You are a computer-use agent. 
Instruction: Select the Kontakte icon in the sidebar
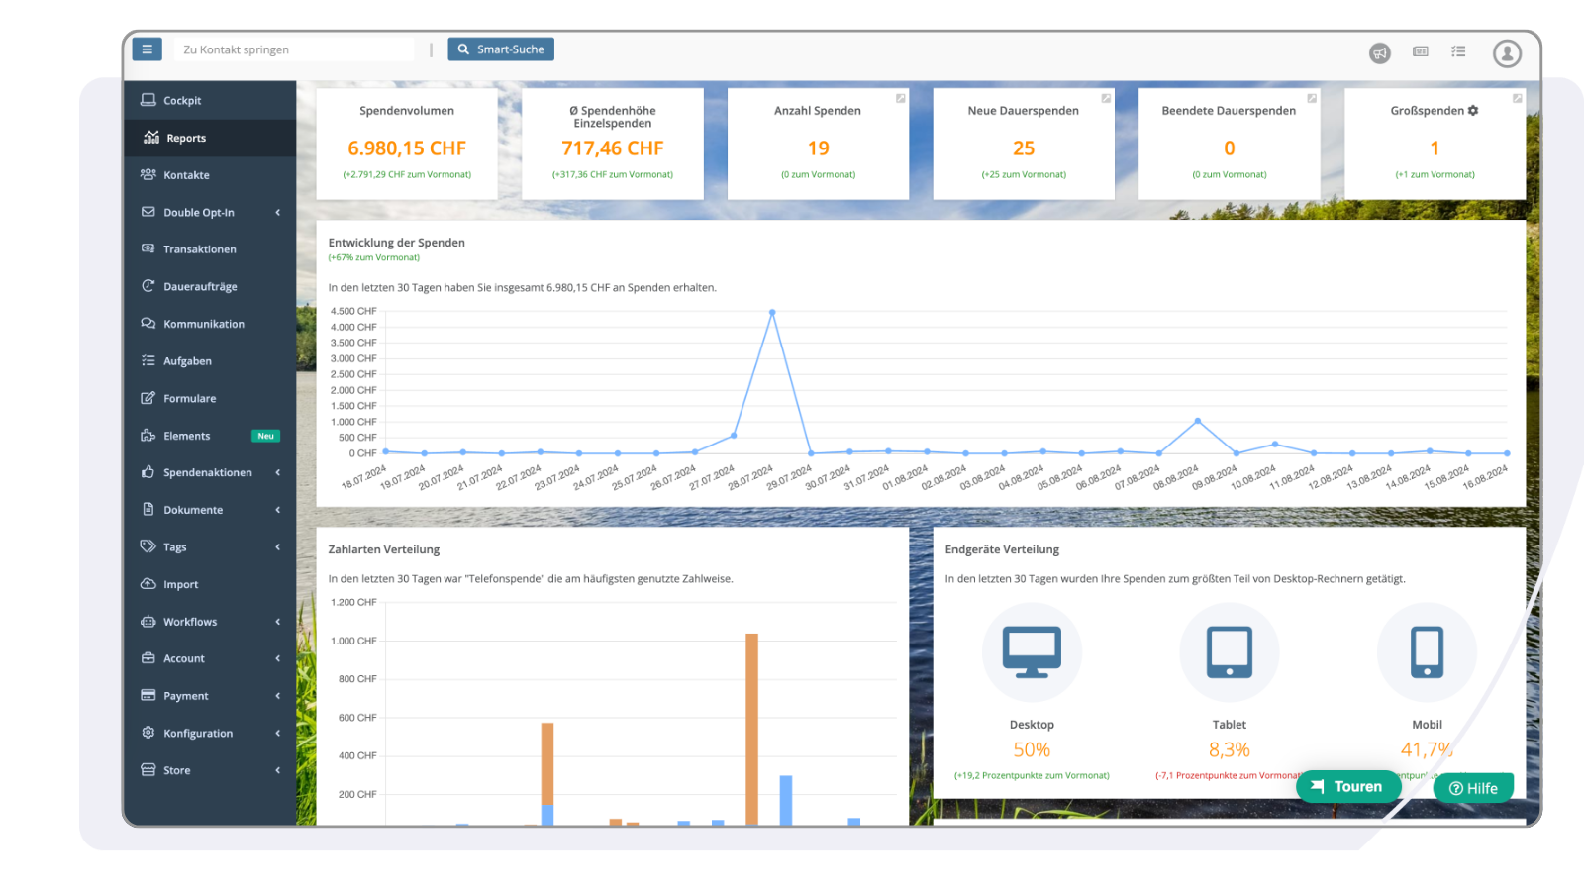[x=147, y=174]
